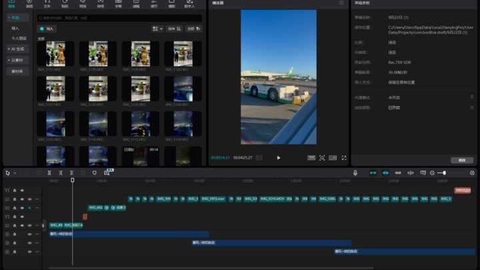
Task: Lock the first audio track
Action: [x=15, y=234]
